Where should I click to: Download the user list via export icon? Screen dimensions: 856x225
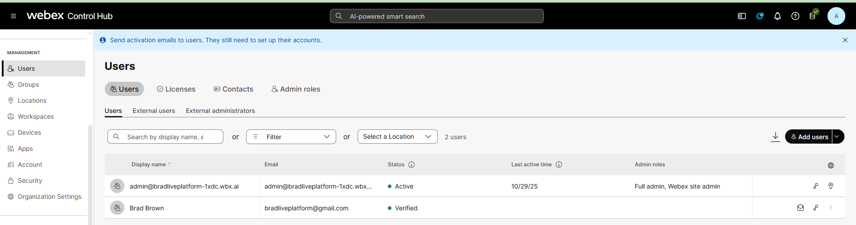click(x=775, y=137)
